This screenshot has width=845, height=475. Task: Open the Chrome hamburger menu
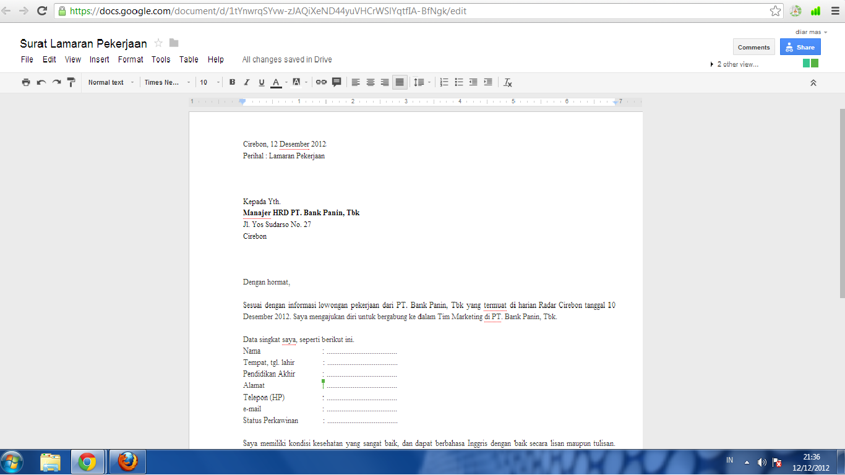(835, 11)
